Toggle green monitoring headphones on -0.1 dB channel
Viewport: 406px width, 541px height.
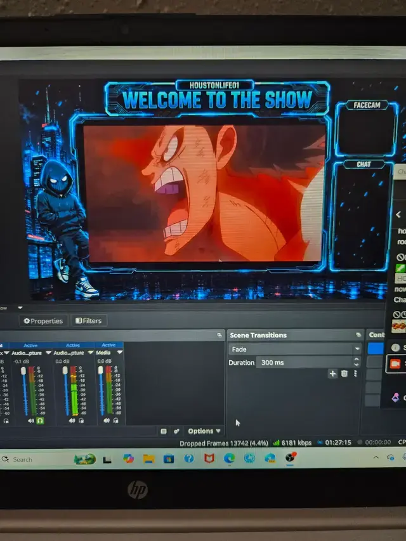coord(40,420)
